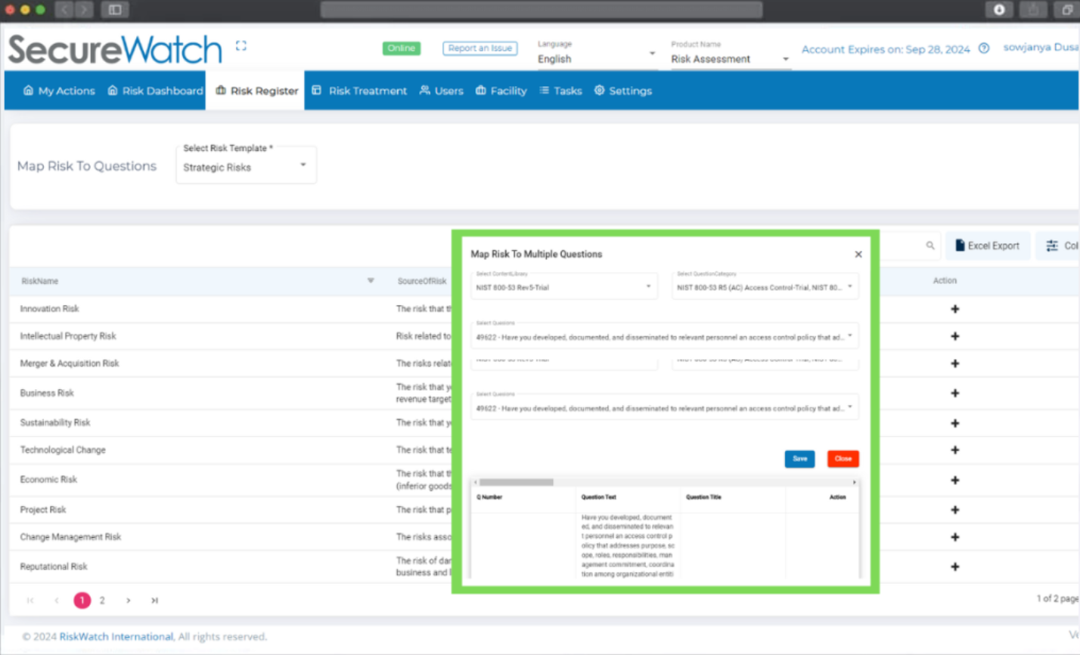Click the scrollbar right arrow in the dialog
The image size is (1080, 655).
pyautogui.click(x=855, y=482)
